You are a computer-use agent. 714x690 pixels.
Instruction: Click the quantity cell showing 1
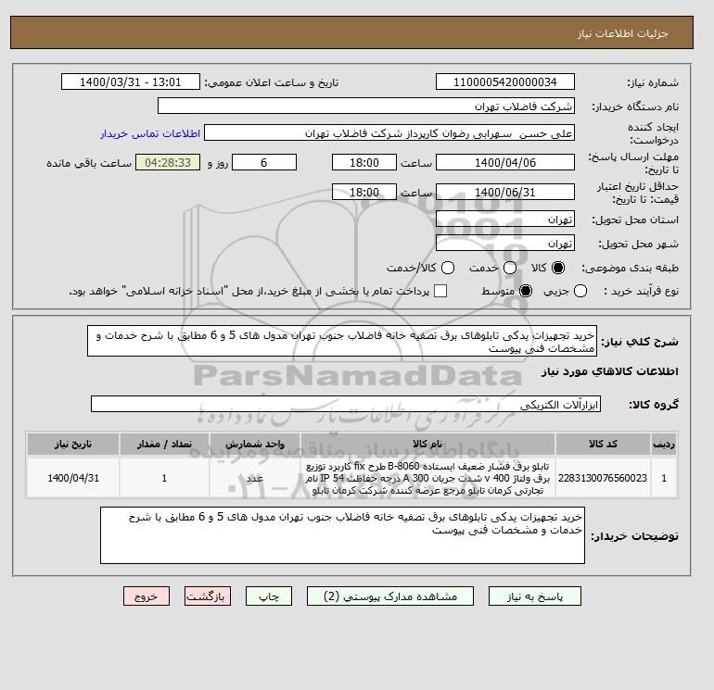[x=164, y=478]
